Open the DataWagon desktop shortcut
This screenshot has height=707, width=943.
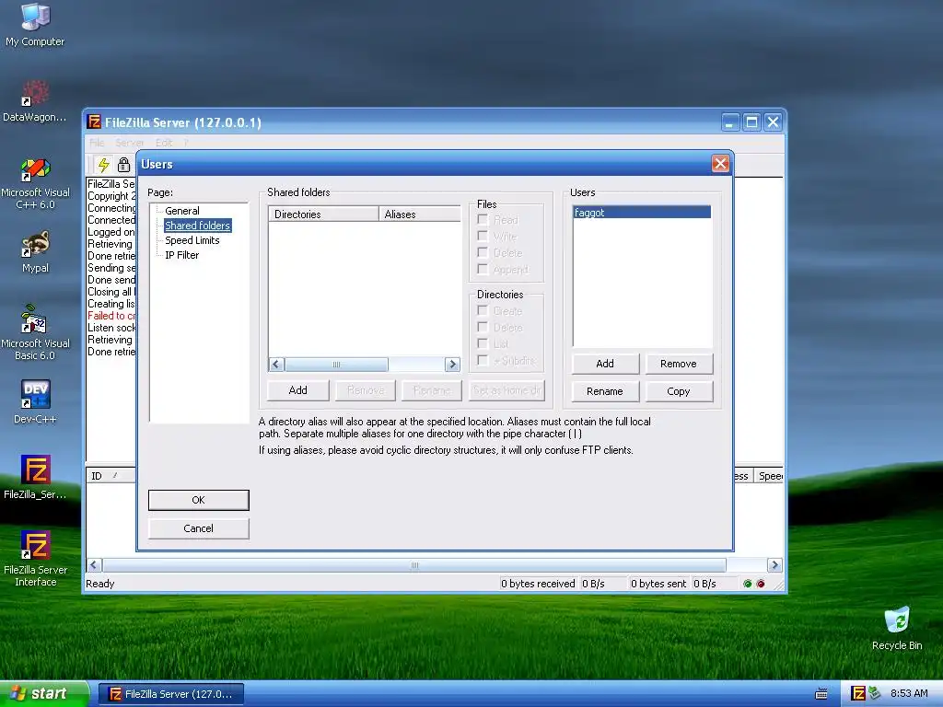[x=35, y=101]
